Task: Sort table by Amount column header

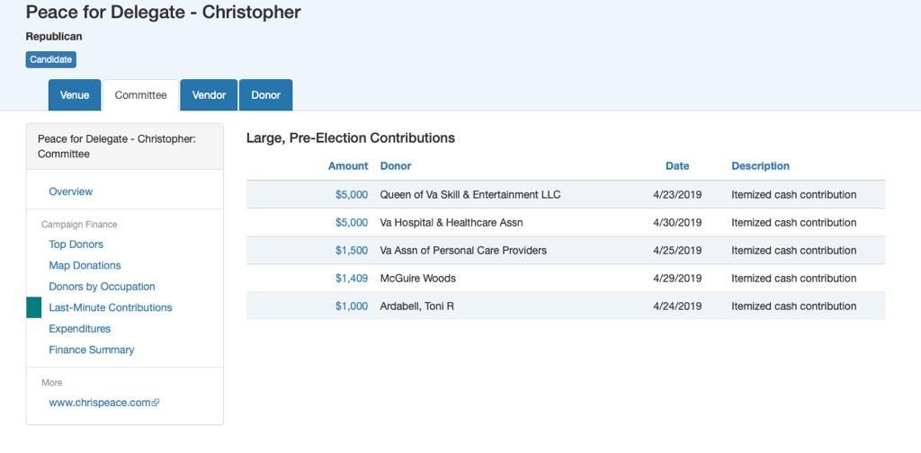Action: 348,166
